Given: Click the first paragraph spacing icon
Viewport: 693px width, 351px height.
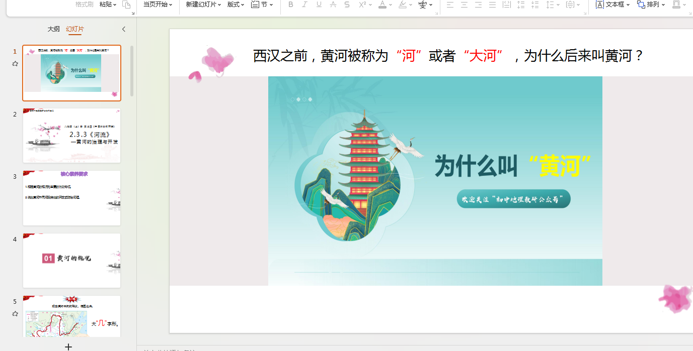Looking at the screenshot, I should pyautogui.click(x=521, y=5).
